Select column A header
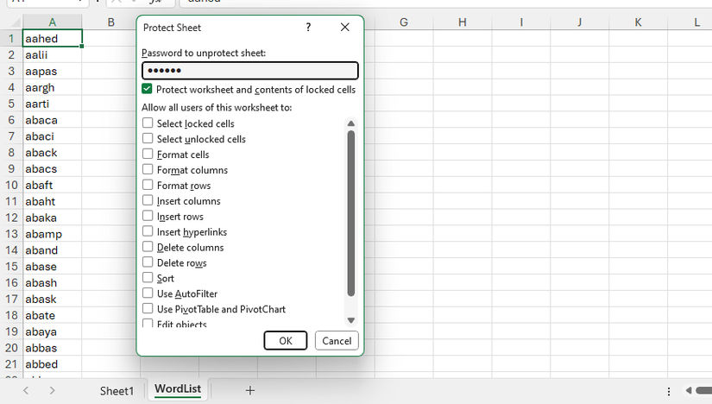 coord(53,22)
